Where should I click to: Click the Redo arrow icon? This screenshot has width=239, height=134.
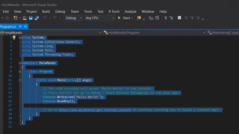click(x=55, y=18)
